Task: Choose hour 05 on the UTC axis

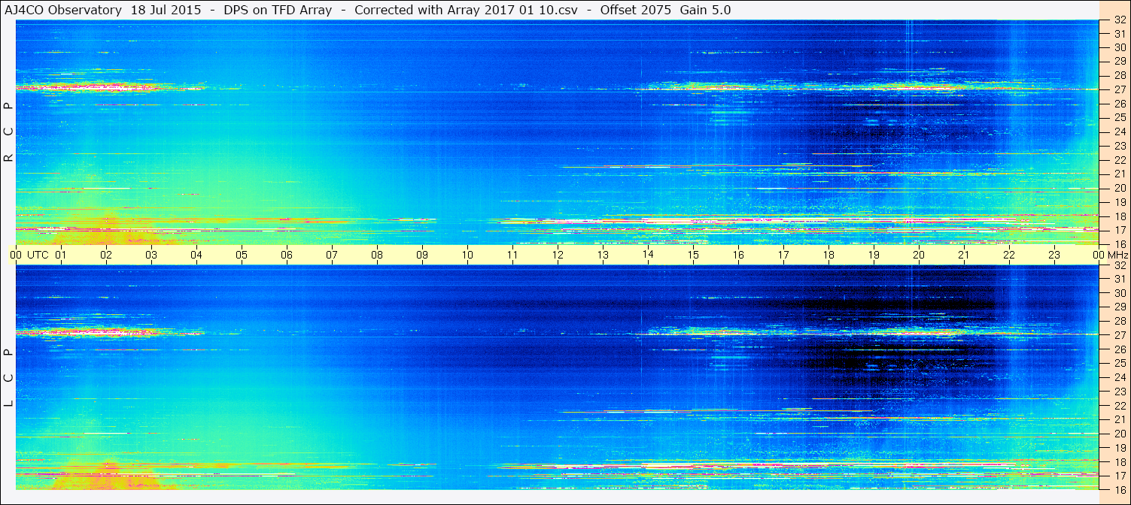Action: pyautogui.click(x=242, y=255)
